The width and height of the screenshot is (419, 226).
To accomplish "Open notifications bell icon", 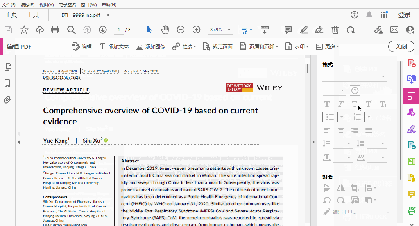I will pos(369,15).
